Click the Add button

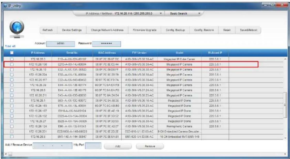tap(118, 146)
